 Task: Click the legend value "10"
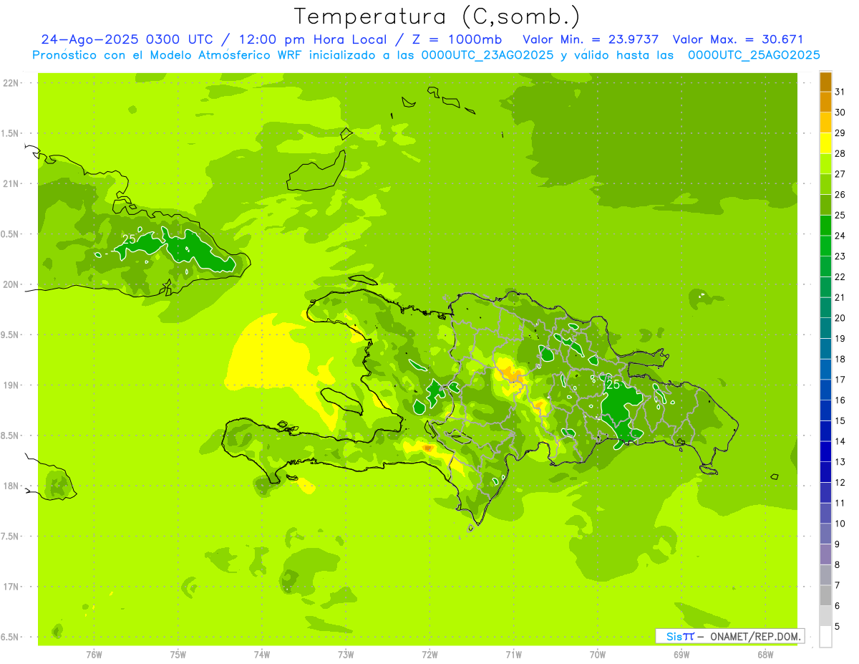pos(840,524)
